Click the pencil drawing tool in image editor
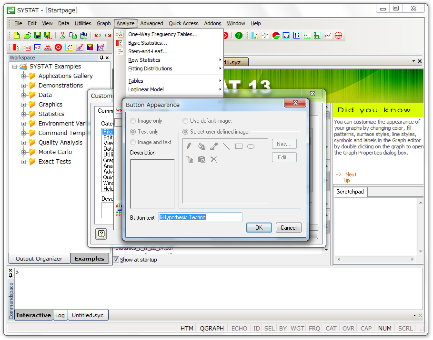Viewport: 433px width, 340px height. [x=189, y=146]
